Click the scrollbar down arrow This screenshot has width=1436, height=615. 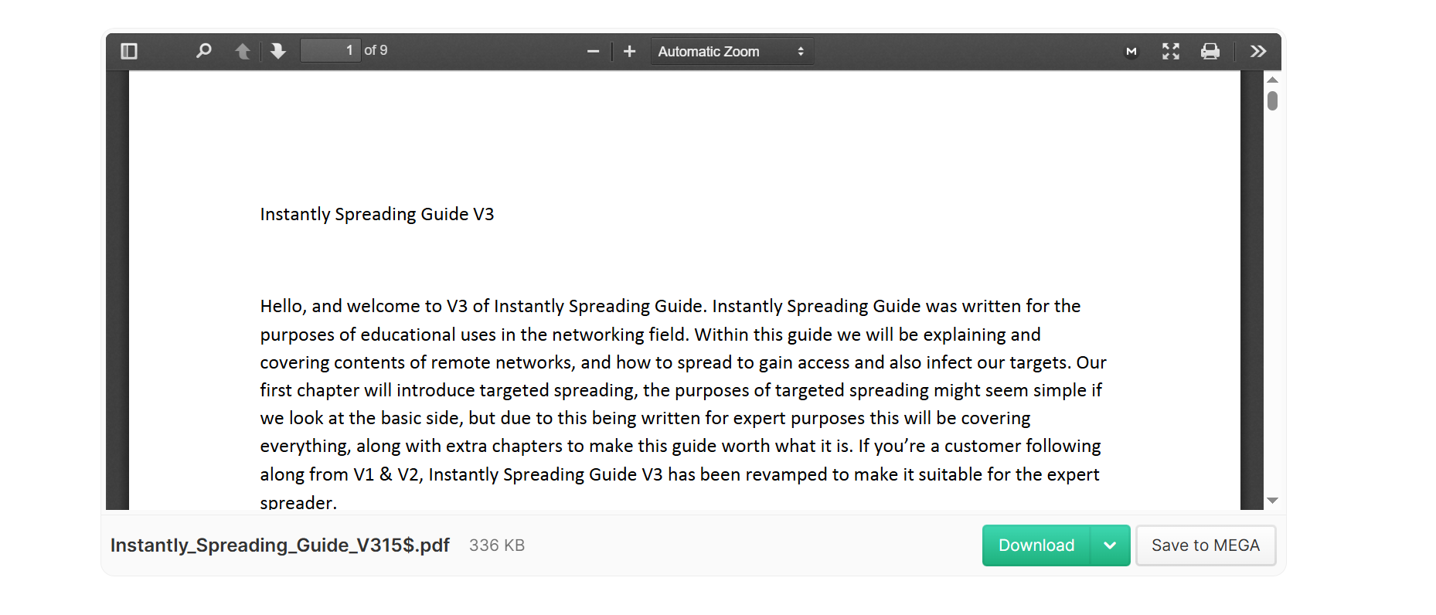coord(1272,499)
